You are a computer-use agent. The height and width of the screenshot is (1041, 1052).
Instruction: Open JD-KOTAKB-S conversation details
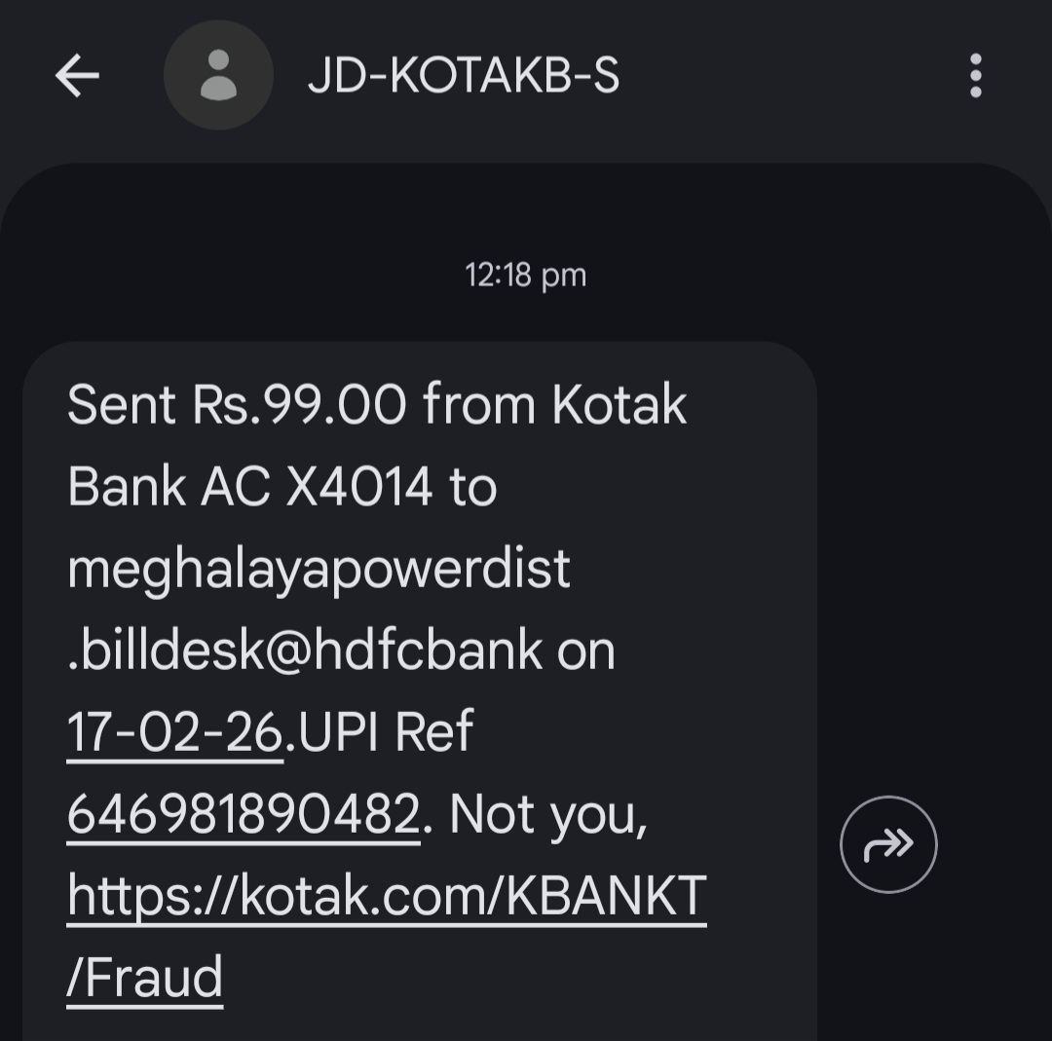point(464,76)
